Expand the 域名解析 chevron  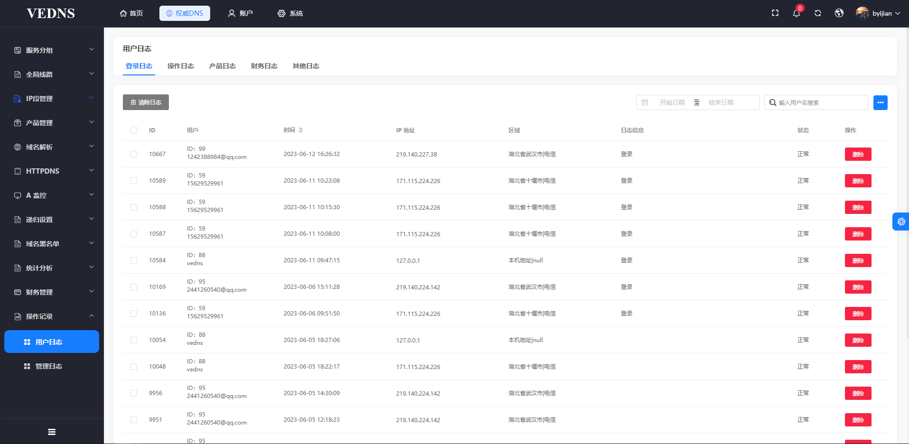(x=92, y=146)
